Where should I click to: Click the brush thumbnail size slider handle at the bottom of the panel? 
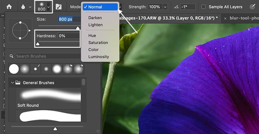click(x=55, y=128)
